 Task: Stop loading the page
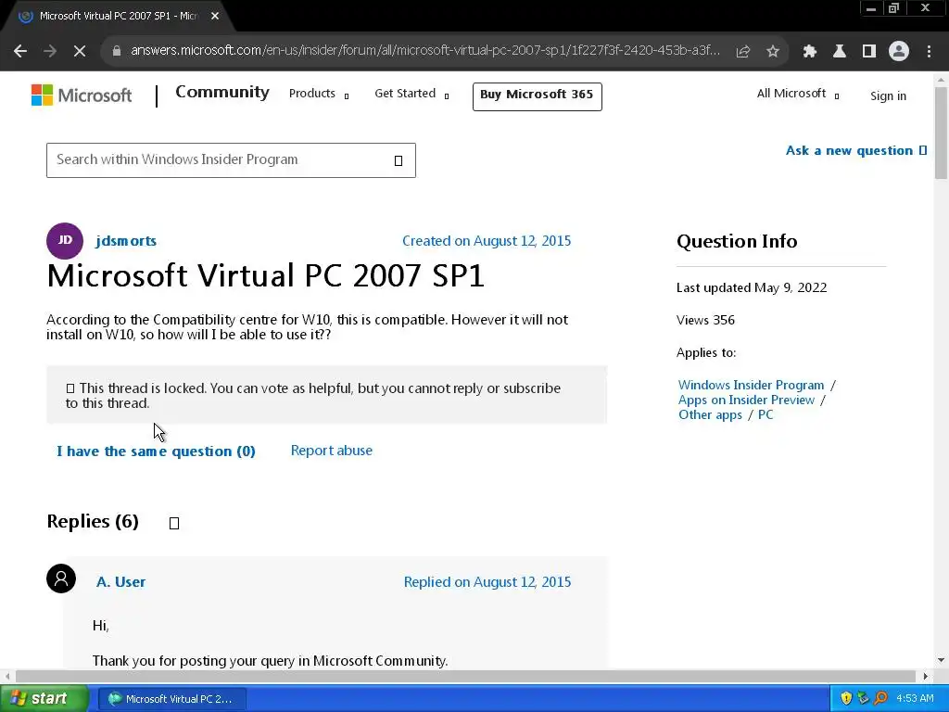click(x=80, y=52)
